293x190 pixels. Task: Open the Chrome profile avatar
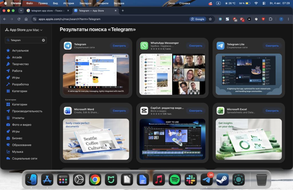(281, 19)
